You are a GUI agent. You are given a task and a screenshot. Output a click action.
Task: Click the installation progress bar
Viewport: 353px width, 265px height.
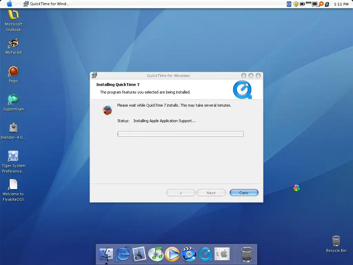point(181,134)
